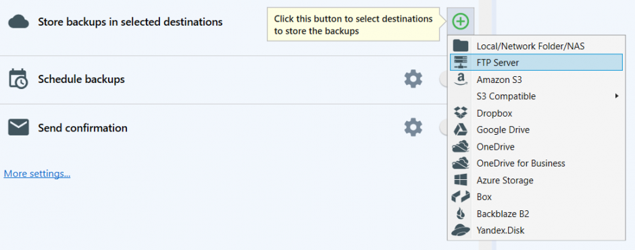635x250 pixels.
Task: Expand the S3 Compatible submenu arrow
Action: [x=617, y=96]
